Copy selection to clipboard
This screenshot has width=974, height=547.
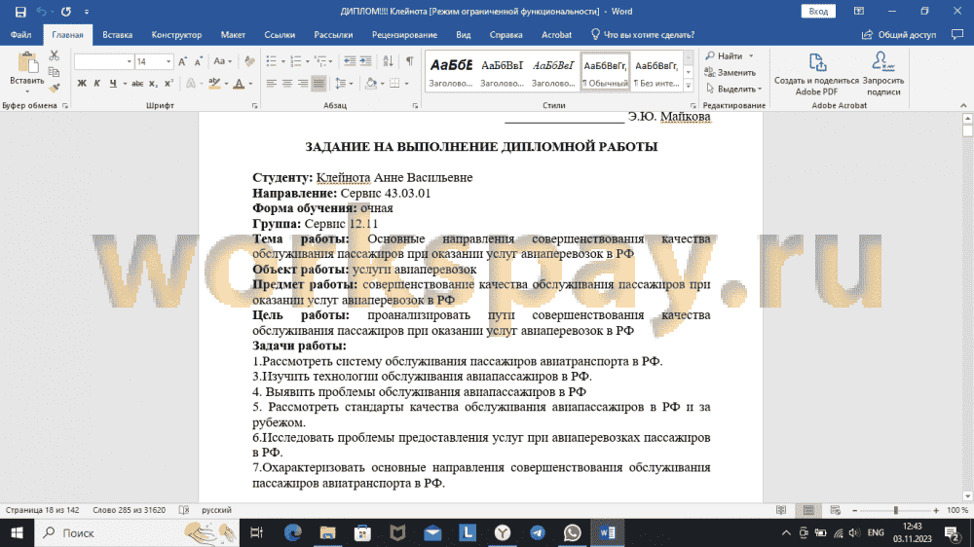[54, 72]
